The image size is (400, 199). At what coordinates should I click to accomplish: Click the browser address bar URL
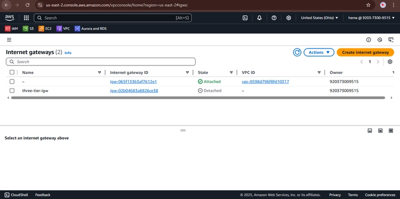[x=116, y=5]
